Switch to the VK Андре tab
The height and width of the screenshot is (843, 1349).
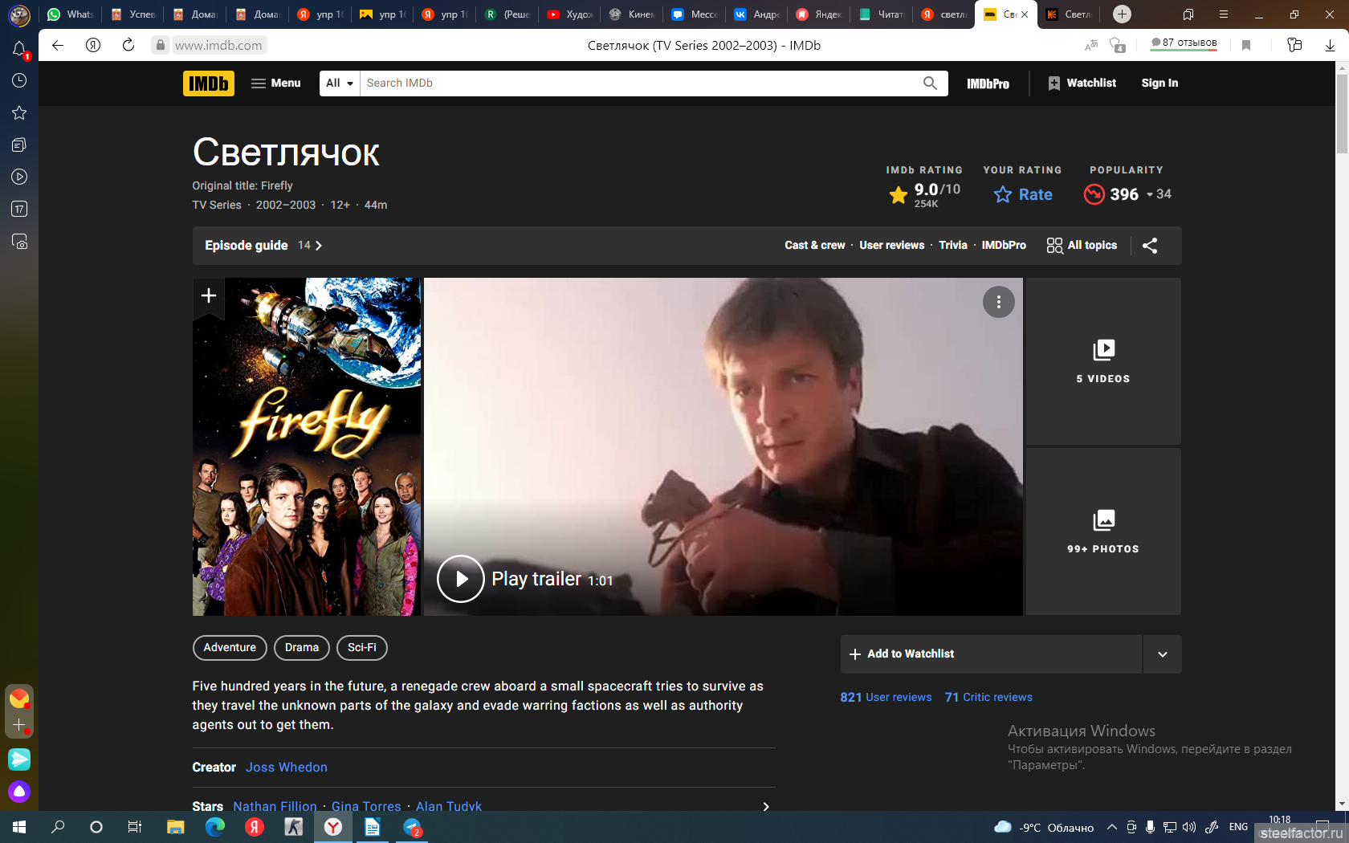click(x=756, y=14)
